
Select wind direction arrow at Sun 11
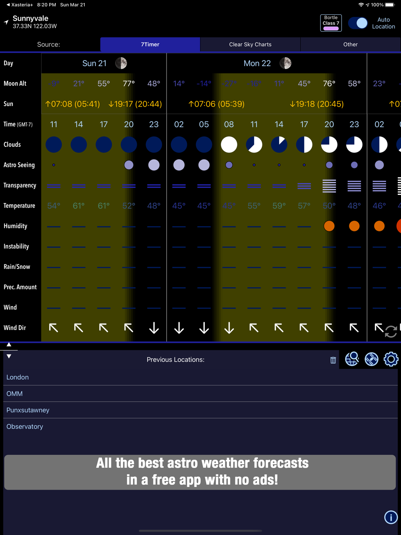54,328
